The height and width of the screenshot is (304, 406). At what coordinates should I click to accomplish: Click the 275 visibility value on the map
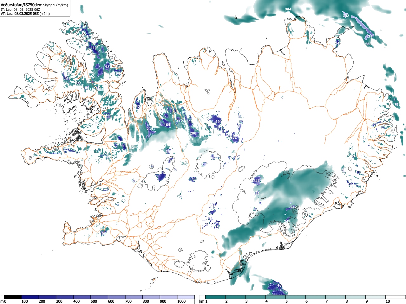180,120
